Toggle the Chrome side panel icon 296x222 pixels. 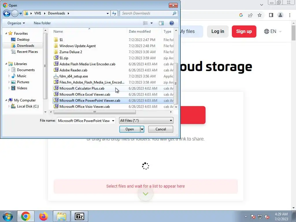pyautogui.click(x=271, y=15)
